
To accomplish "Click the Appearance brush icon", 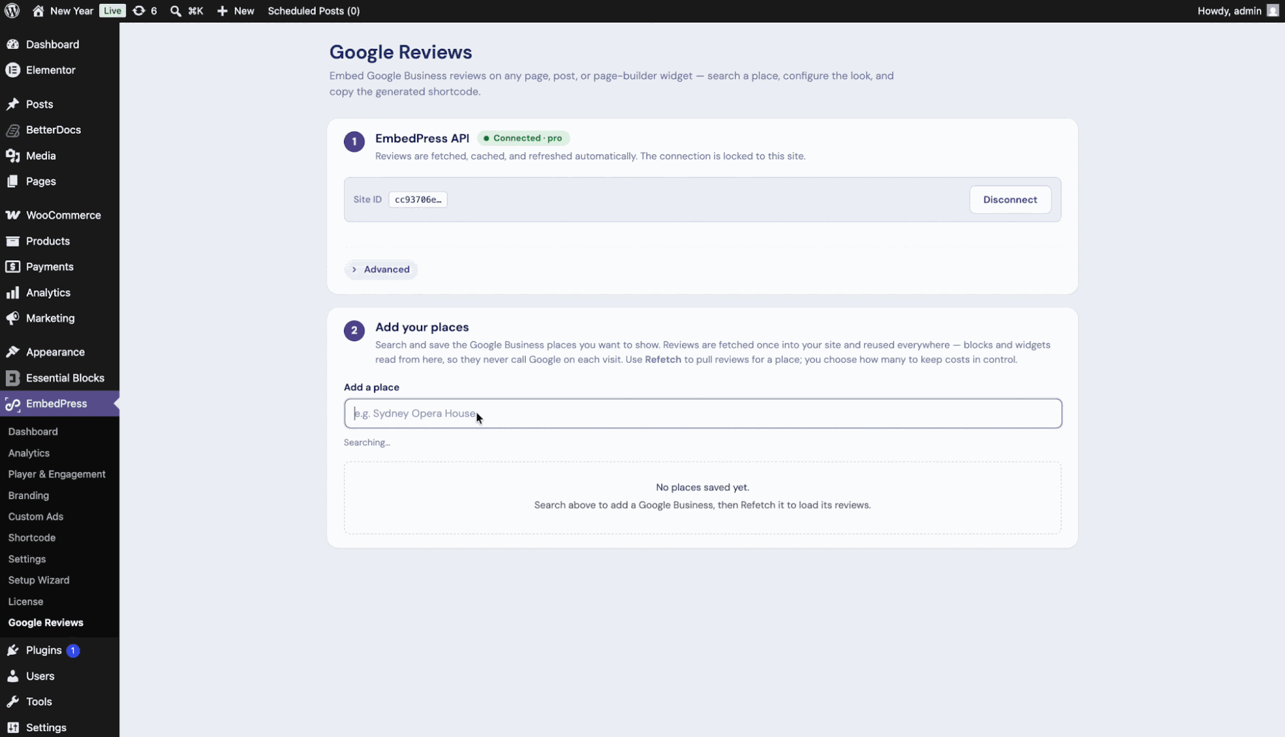I will pos(13,352).
